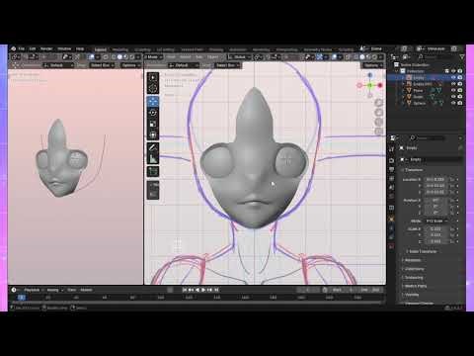This screenshot has width=474, height=356.
Task: Expand the Delta Transform panel
Action: [x=422, y=251]
